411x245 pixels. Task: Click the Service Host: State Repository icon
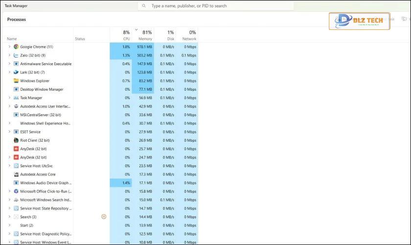click(16, 208)
